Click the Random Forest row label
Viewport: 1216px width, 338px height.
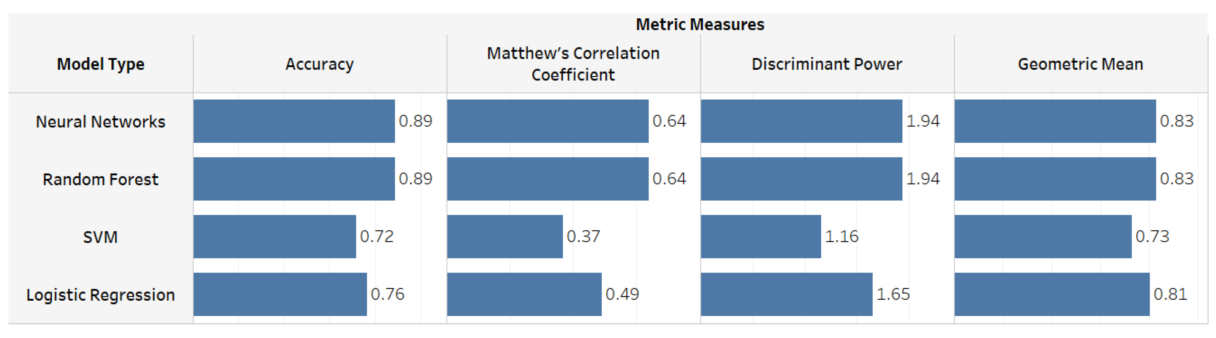(x=100, y=179)
